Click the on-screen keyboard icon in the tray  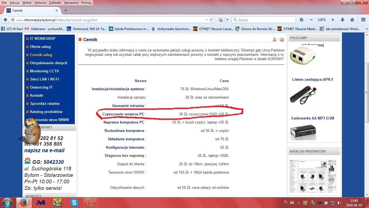(292, 202)
